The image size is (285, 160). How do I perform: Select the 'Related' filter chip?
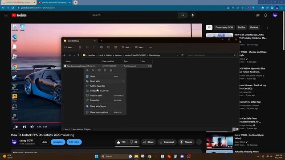[254, 28]
